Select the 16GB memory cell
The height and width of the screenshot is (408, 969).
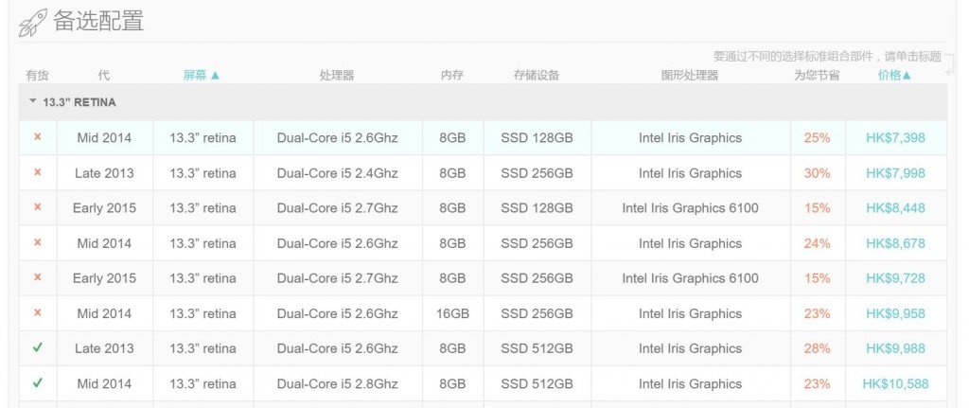point(452,313)
